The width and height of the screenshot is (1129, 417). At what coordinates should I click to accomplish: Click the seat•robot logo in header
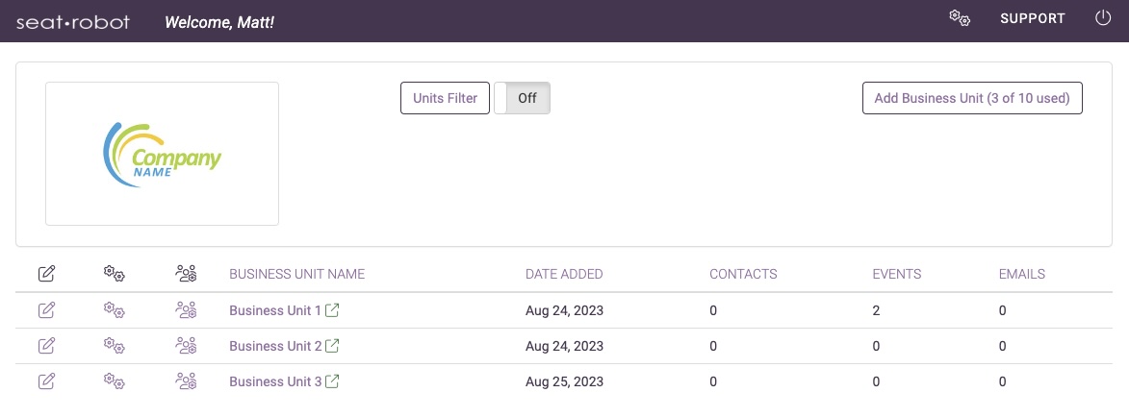coord(73,21)
